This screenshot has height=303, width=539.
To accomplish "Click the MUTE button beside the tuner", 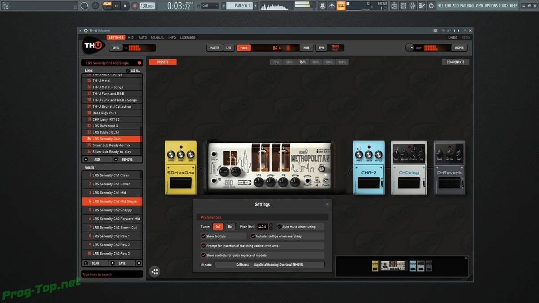I will [x=306, y=48].
